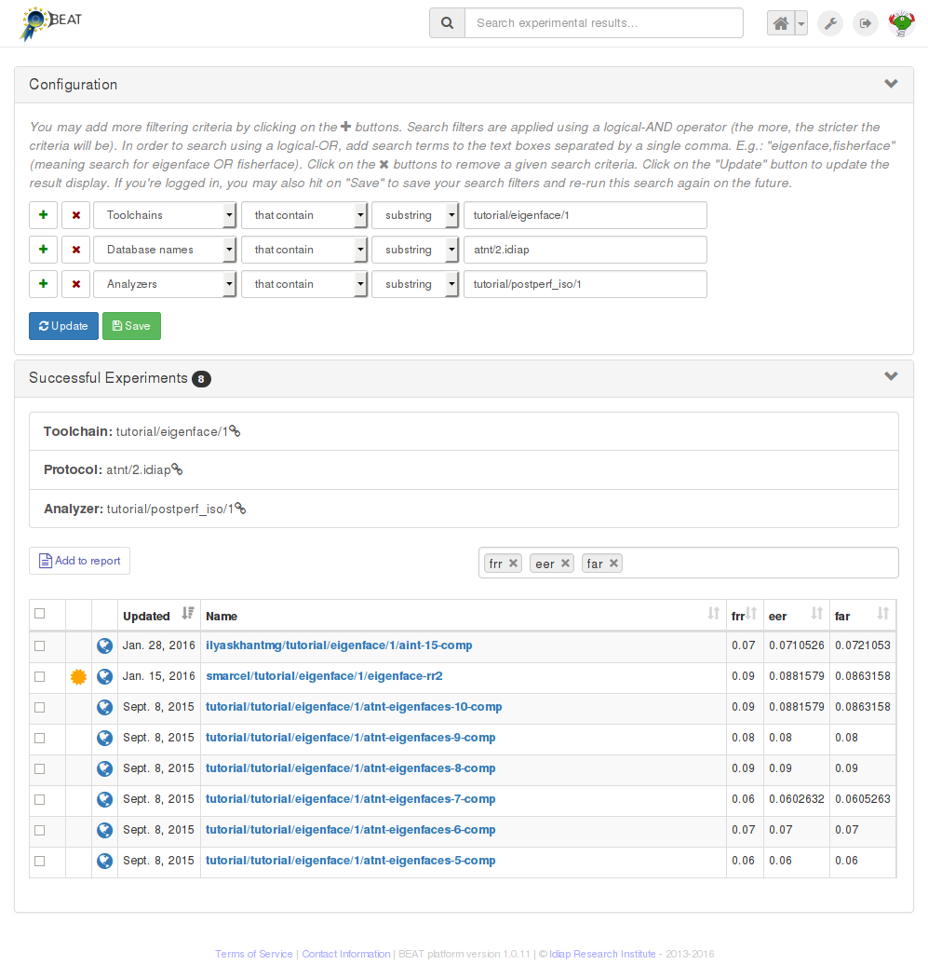Click the BEAT logo in the header

pyautogui.click(x=51, y=22)
